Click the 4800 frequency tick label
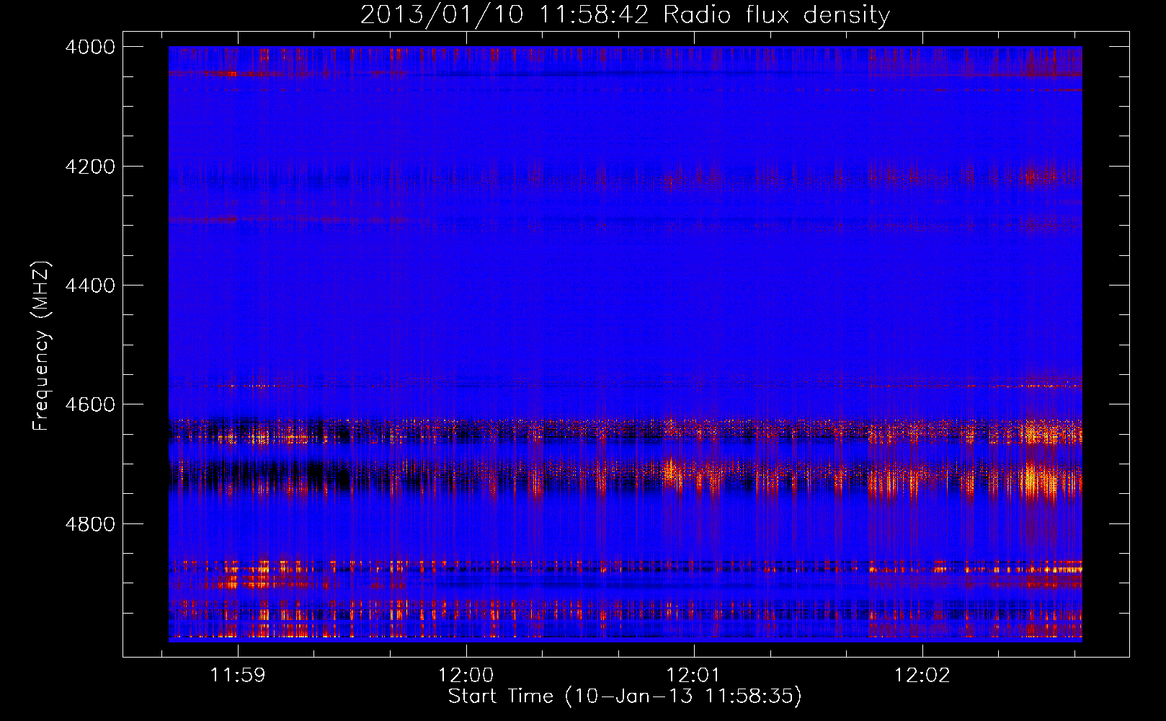This screenshot has width=1166, height=721. (x=90, y=524)
